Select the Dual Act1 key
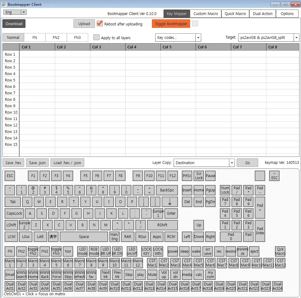 tap(10, 286)
